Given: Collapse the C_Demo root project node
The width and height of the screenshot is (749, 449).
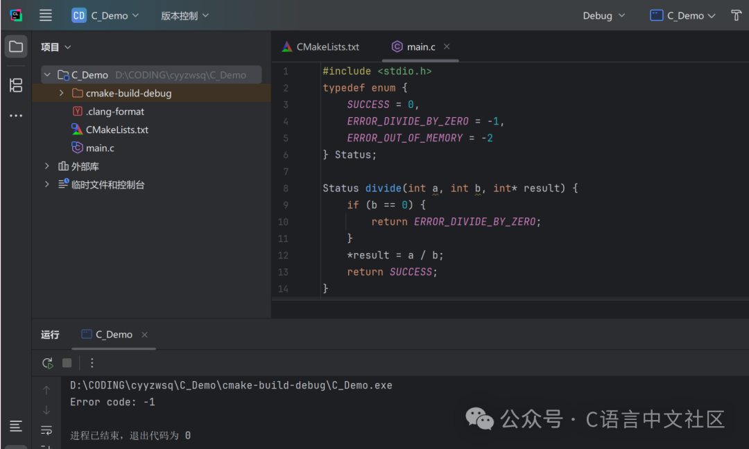Looking at the screenshot, I should click(47, 75).
